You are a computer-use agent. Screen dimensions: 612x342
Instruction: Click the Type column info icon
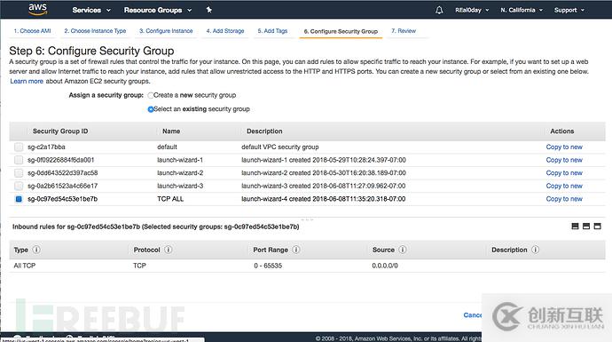coord(36,250)
